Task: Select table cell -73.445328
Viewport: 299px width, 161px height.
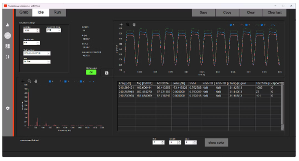Action: [180, 88]
